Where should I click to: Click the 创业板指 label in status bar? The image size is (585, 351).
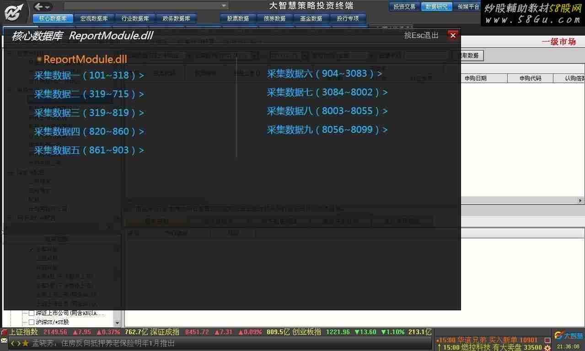306,332
